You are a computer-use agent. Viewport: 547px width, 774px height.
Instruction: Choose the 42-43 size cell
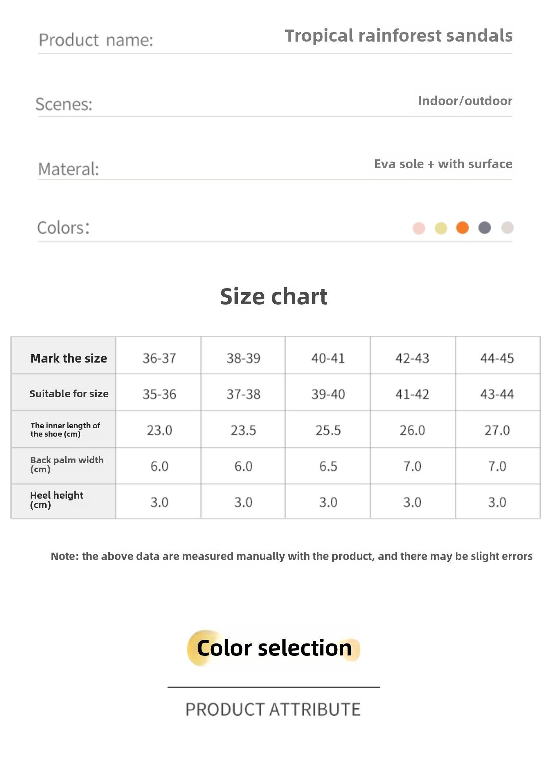pyautogui.click(x=412, y=358)
